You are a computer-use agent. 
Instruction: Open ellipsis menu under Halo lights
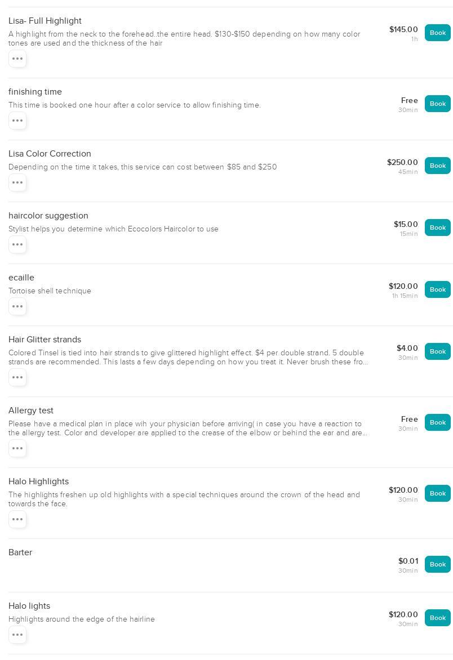pos(17,635)
